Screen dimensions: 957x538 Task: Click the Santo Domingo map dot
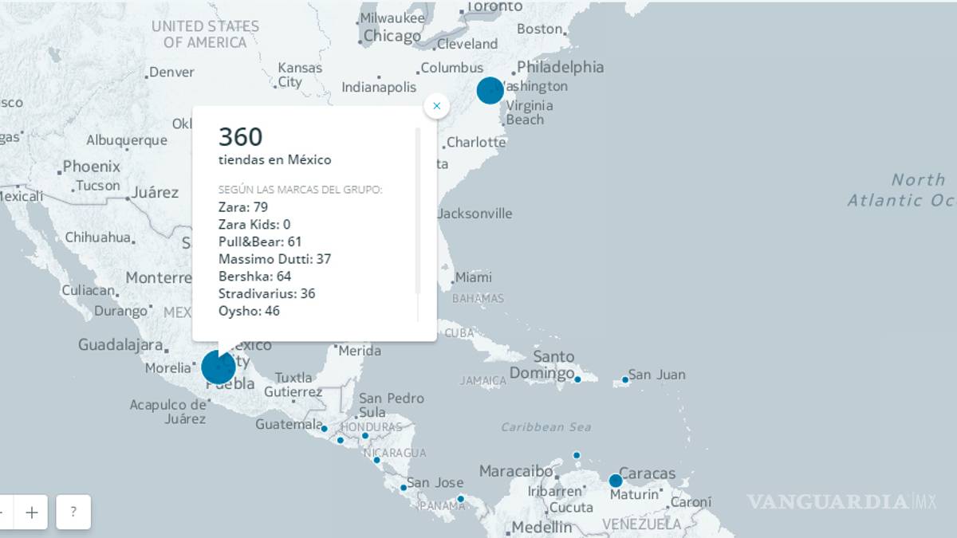(x=577, y=379)
